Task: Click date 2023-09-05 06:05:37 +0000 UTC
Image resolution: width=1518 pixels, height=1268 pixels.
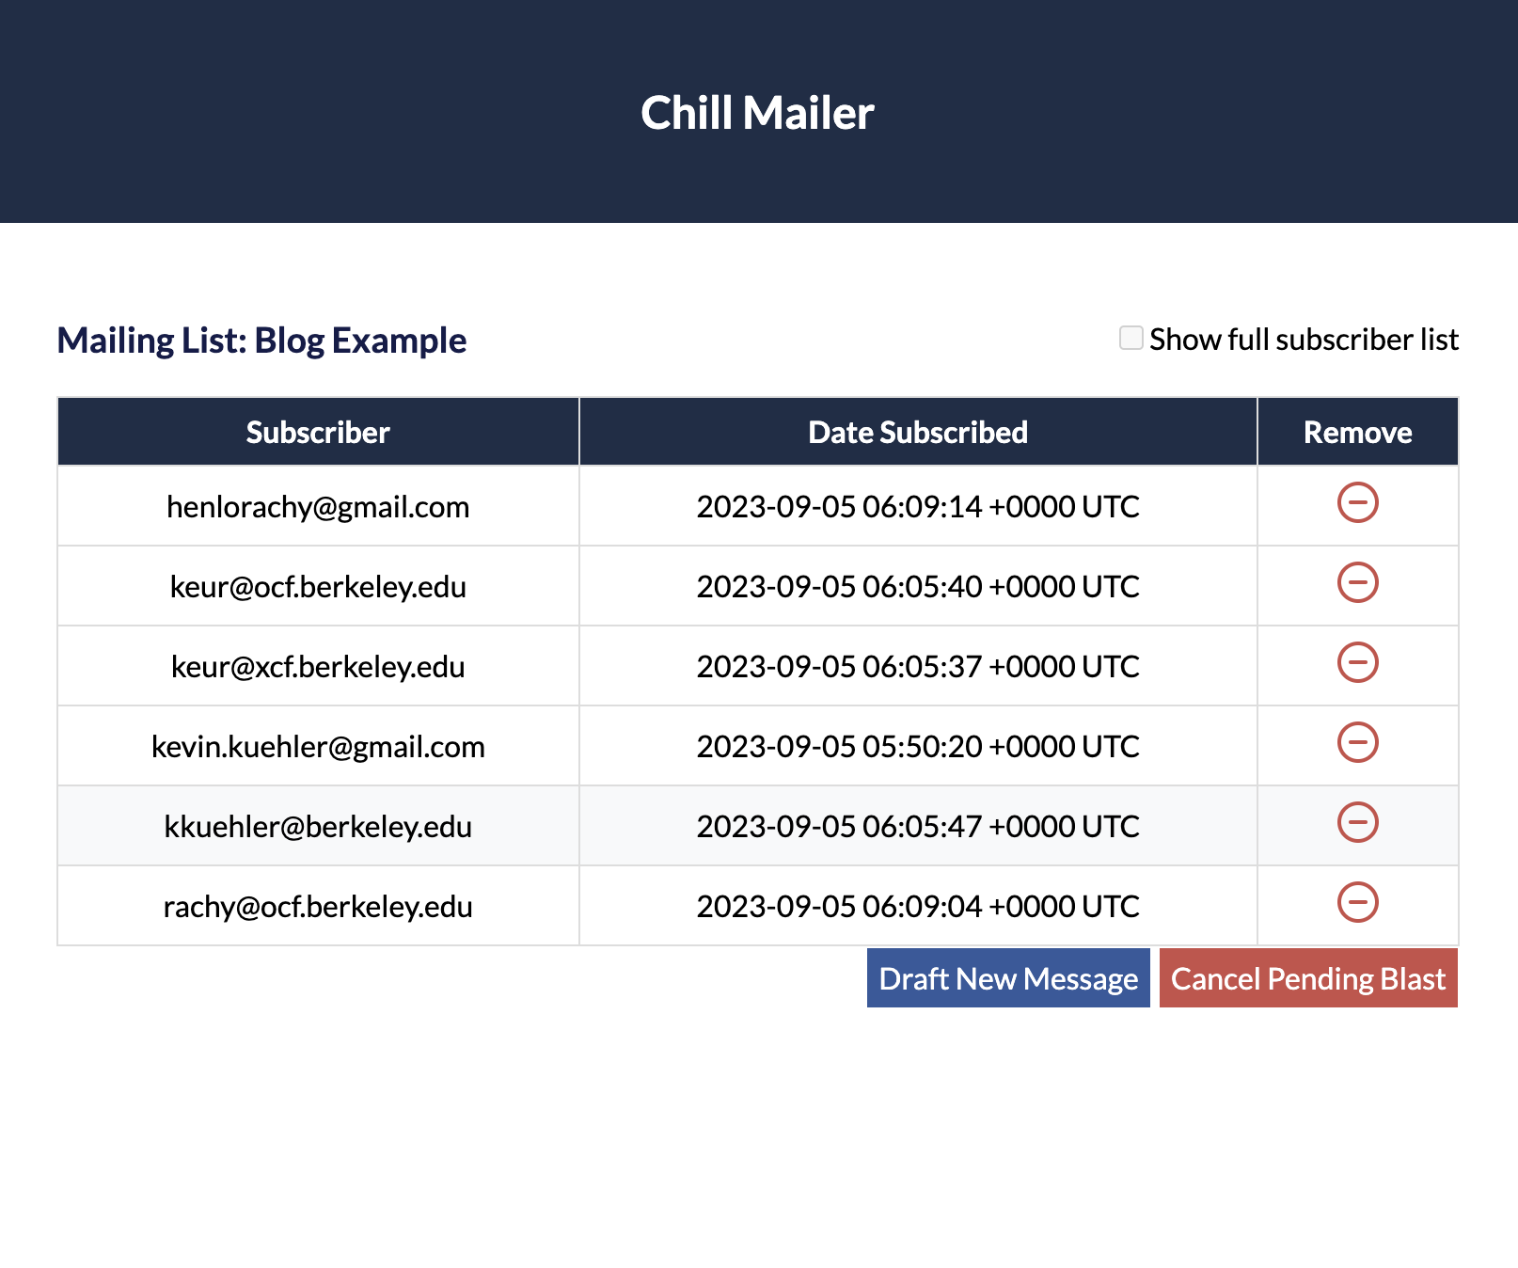Action: click(918, 666)
